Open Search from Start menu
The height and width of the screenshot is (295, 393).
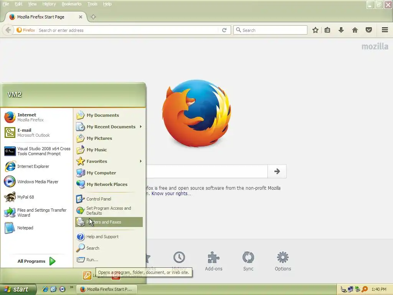109,248
